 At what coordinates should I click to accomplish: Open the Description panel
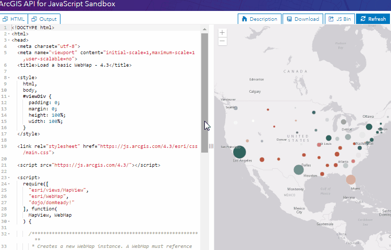pyautogui.click(x=260, y=19)
